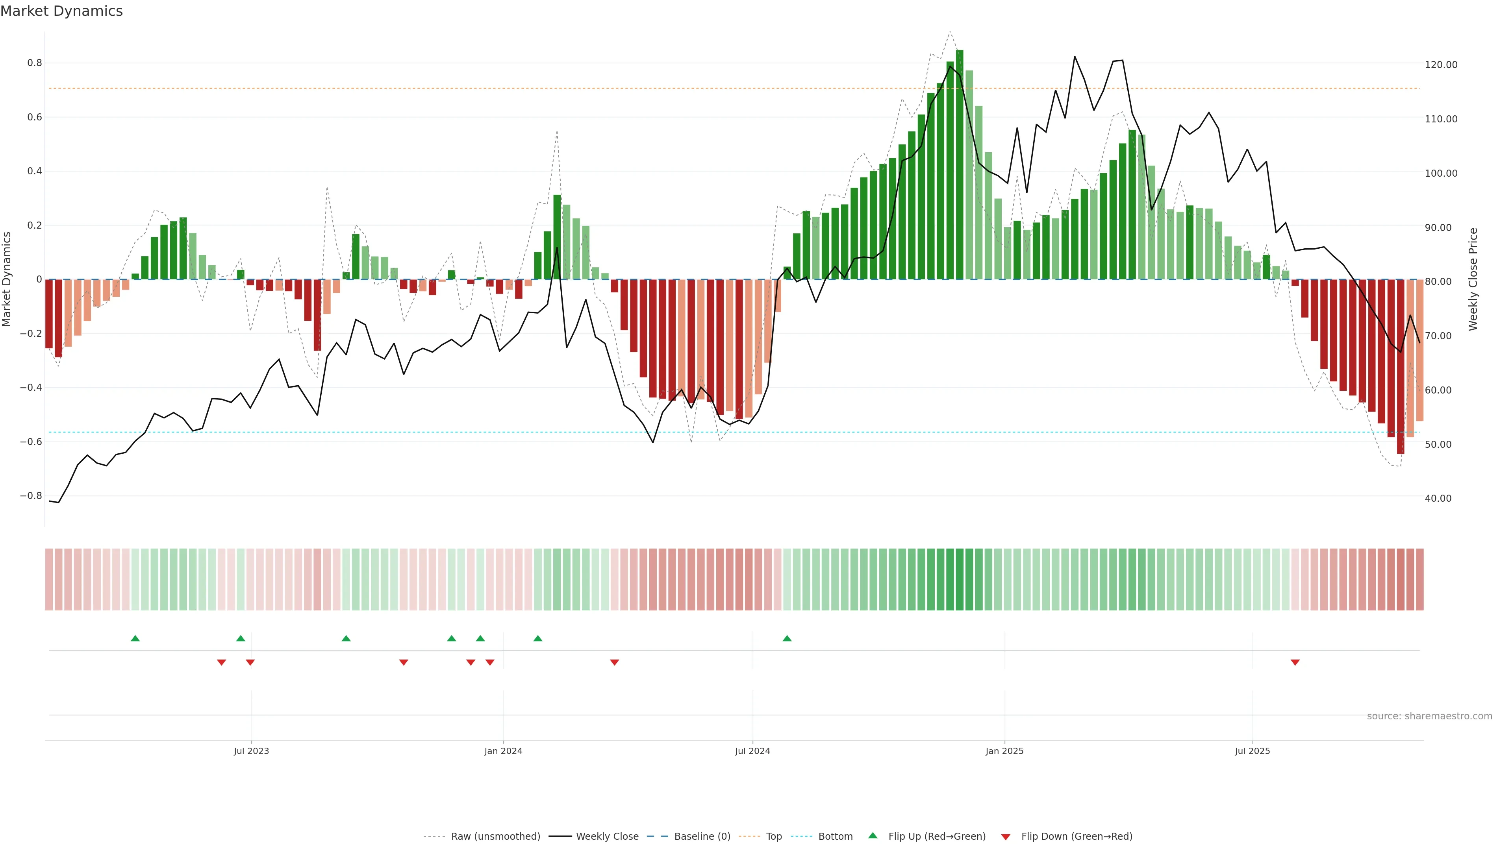Click the Jul 2024 x-axis label
The width and height of the screenshot is (1512, 850).
752,751
